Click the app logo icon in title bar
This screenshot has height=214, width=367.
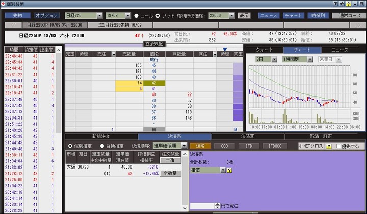click(3, 4)
